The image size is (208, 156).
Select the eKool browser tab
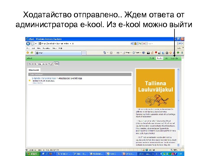[x=58, y=53]
